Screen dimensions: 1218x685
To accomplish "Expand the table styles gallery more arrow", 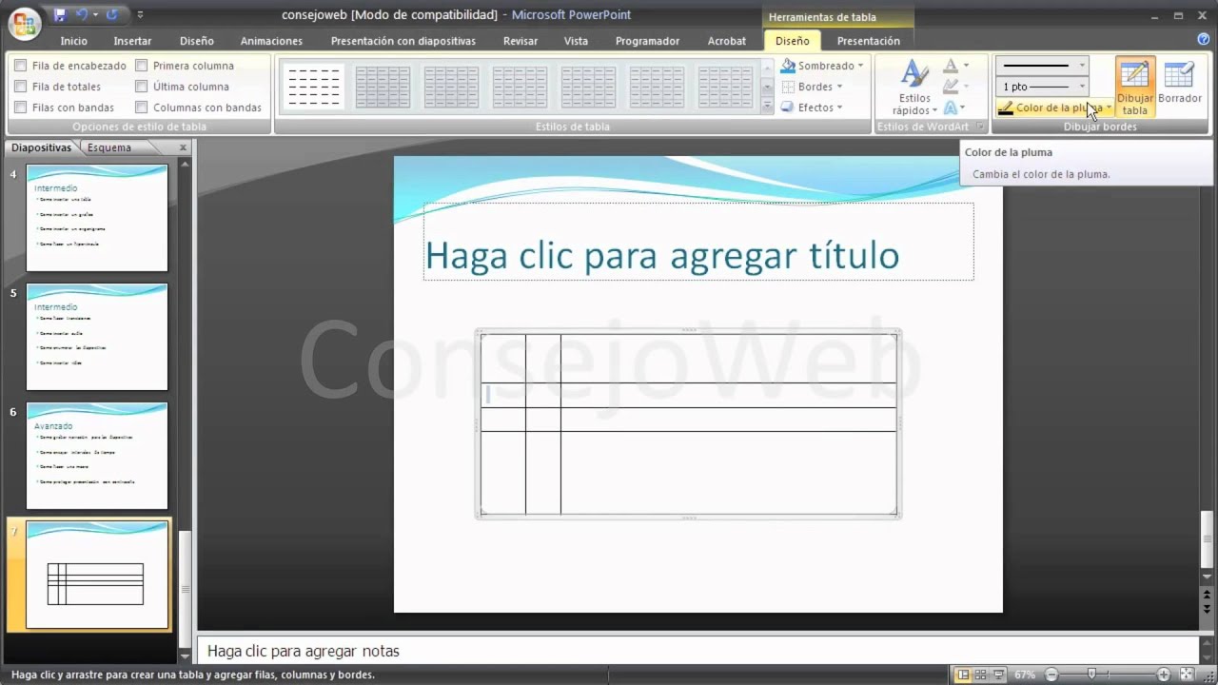I will pos(768,107).
